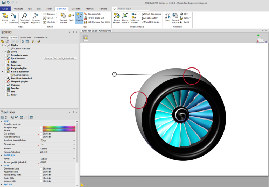Viewport: 269px width, 187px height.
Task: Select the Döndür rotate tool
Action: pyautogui.click(x=79, y=17)
